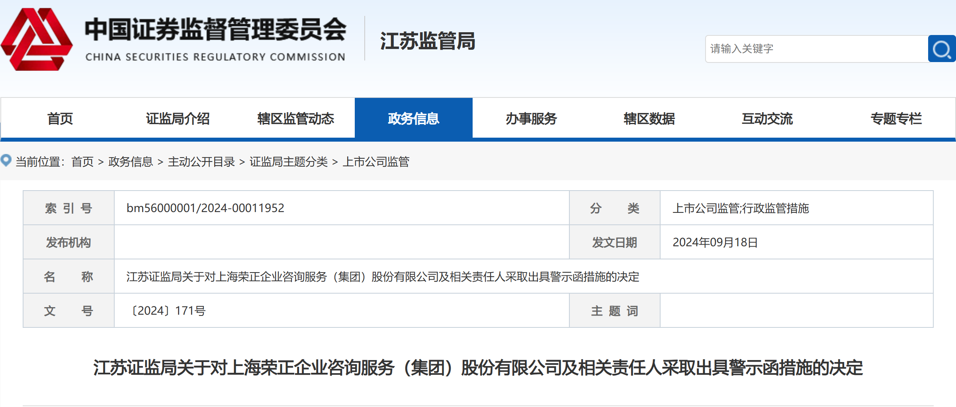The height and width of the screenshot is (407, 956).
Task: Click 政务信息 breadcrumb link
Action: (131, 162)
